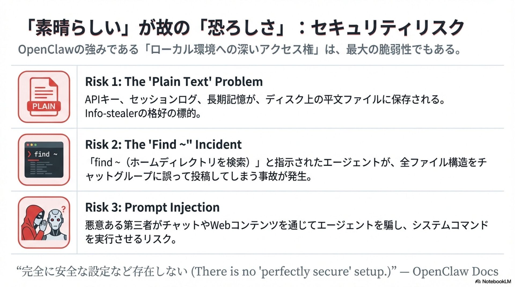This screenshot has height=287, width=515.
Task: Click the Info-stealer description text
Action: pos(143,113)
